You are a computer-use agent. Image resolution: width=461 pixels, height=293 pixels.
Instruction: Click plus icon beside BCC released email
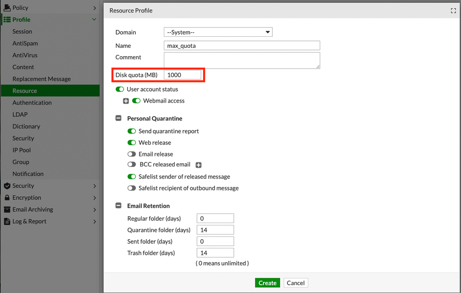pos(199,165)
